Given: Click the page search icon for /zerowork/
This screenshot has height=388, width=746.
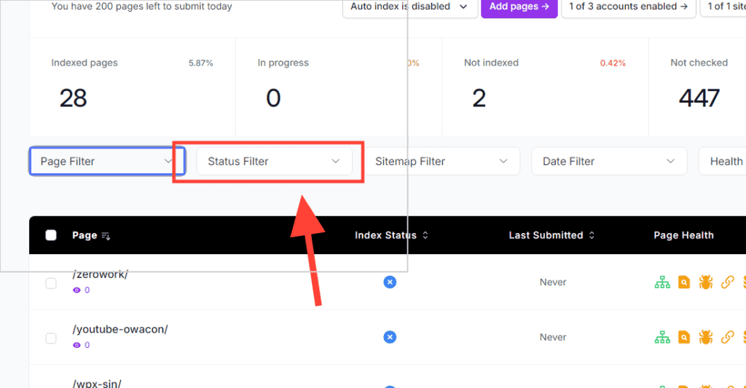Looking at the screenshot, I should click(x=683, y=282).
